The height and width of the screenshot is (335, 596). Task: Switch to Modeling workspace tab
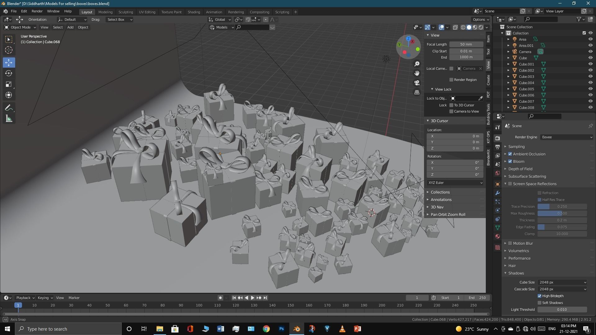click(105, 12)
